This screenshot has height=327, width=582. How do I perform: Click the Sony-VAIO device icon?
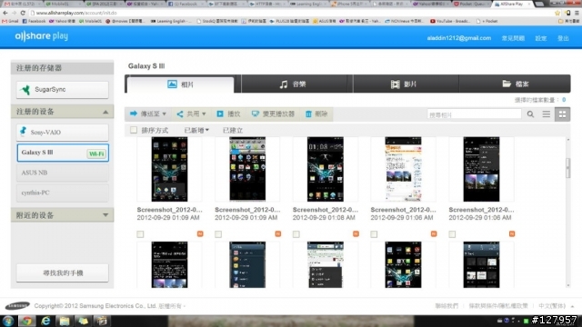pos(24,132)
